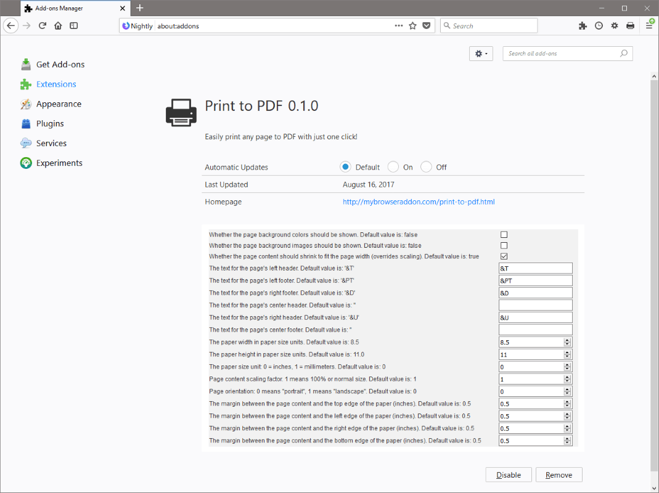659x493 pixels.
Task: Open Appearance category
Action: tap(51, 104)
